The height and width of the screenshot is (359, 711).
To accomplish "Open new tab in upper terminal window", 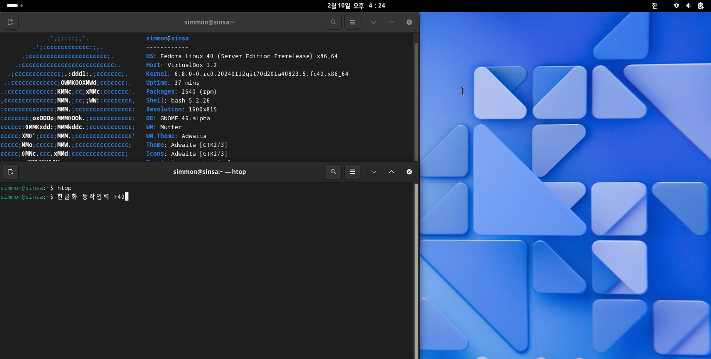I will (11, 22).
